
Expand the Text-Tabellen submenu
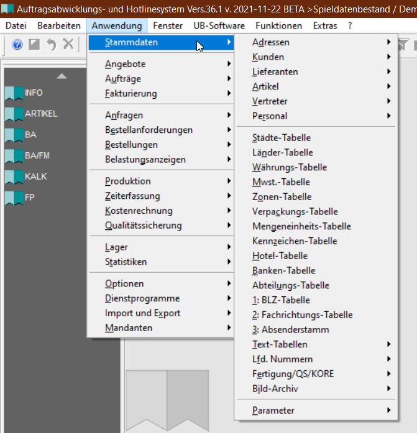point(280,345)
